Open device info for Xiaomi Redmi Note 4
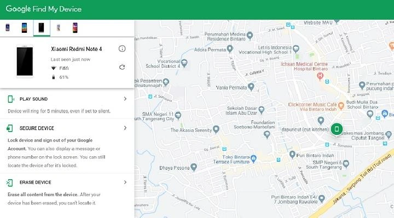Viewport: 394px width, 218px height. 122,49
